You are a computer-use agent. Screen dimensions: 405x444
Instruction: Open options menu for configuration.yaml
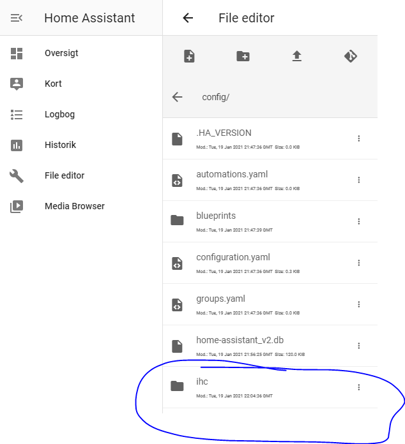pyautogui.click(x=359, y=263)
